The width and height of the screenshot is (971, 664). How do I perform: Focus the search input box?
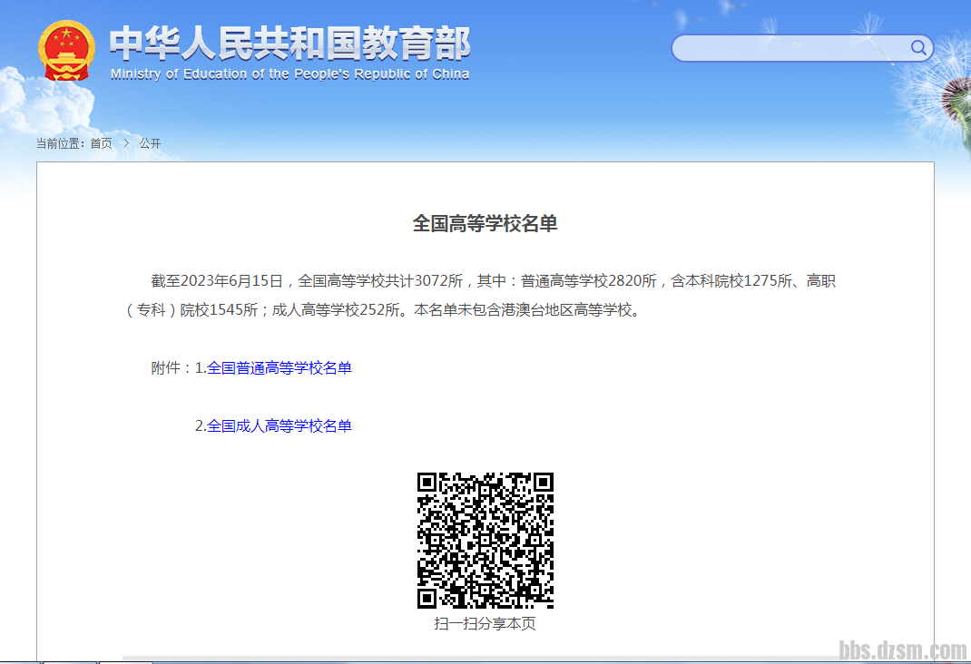coord(790,48)
